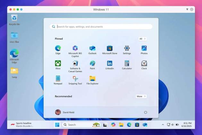Select the Microsoft Edge desktop shortcut

14,56
